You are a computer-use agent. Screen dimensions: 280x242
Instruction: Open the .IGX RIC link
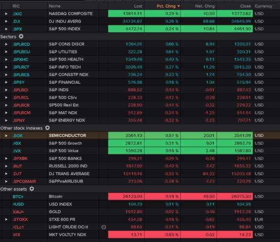[x=17, y=143]
